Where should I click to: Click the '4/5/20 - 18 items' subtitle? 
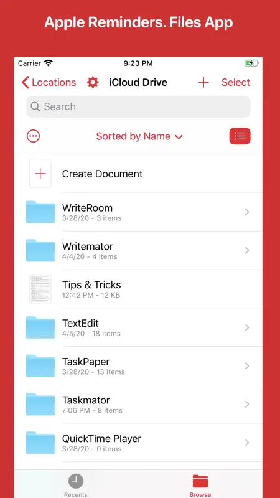pos(91,334)
